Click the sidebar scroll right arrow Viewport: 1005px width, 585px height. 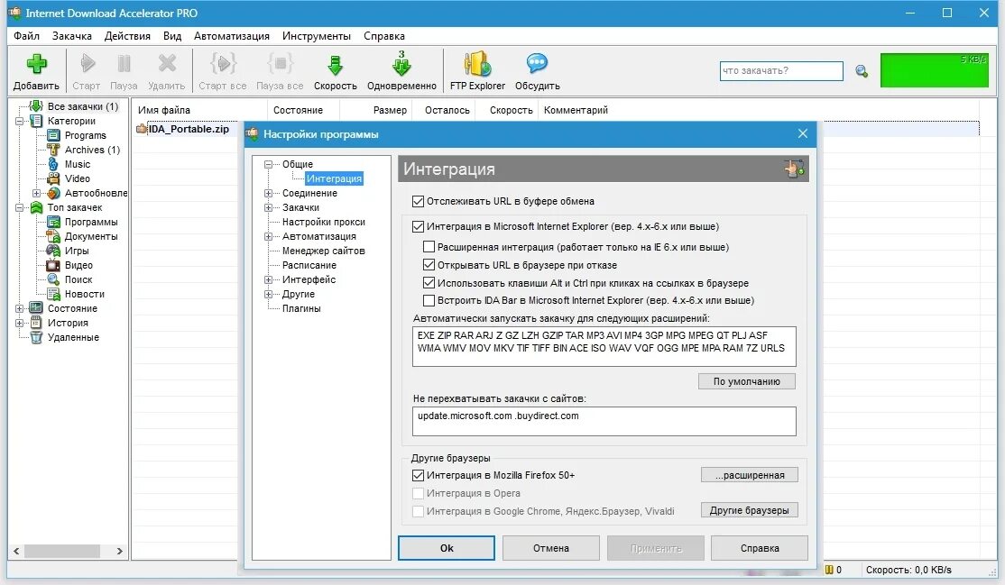tap(119, 551)
